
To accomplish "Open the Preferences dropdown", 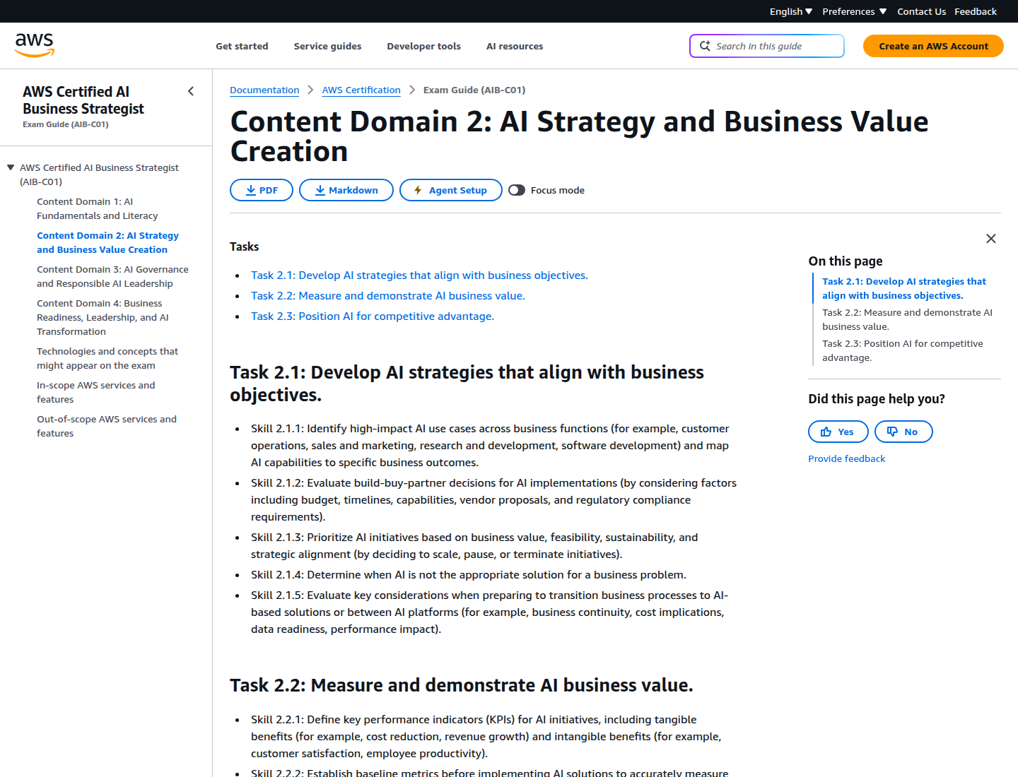I will (854, 11).
